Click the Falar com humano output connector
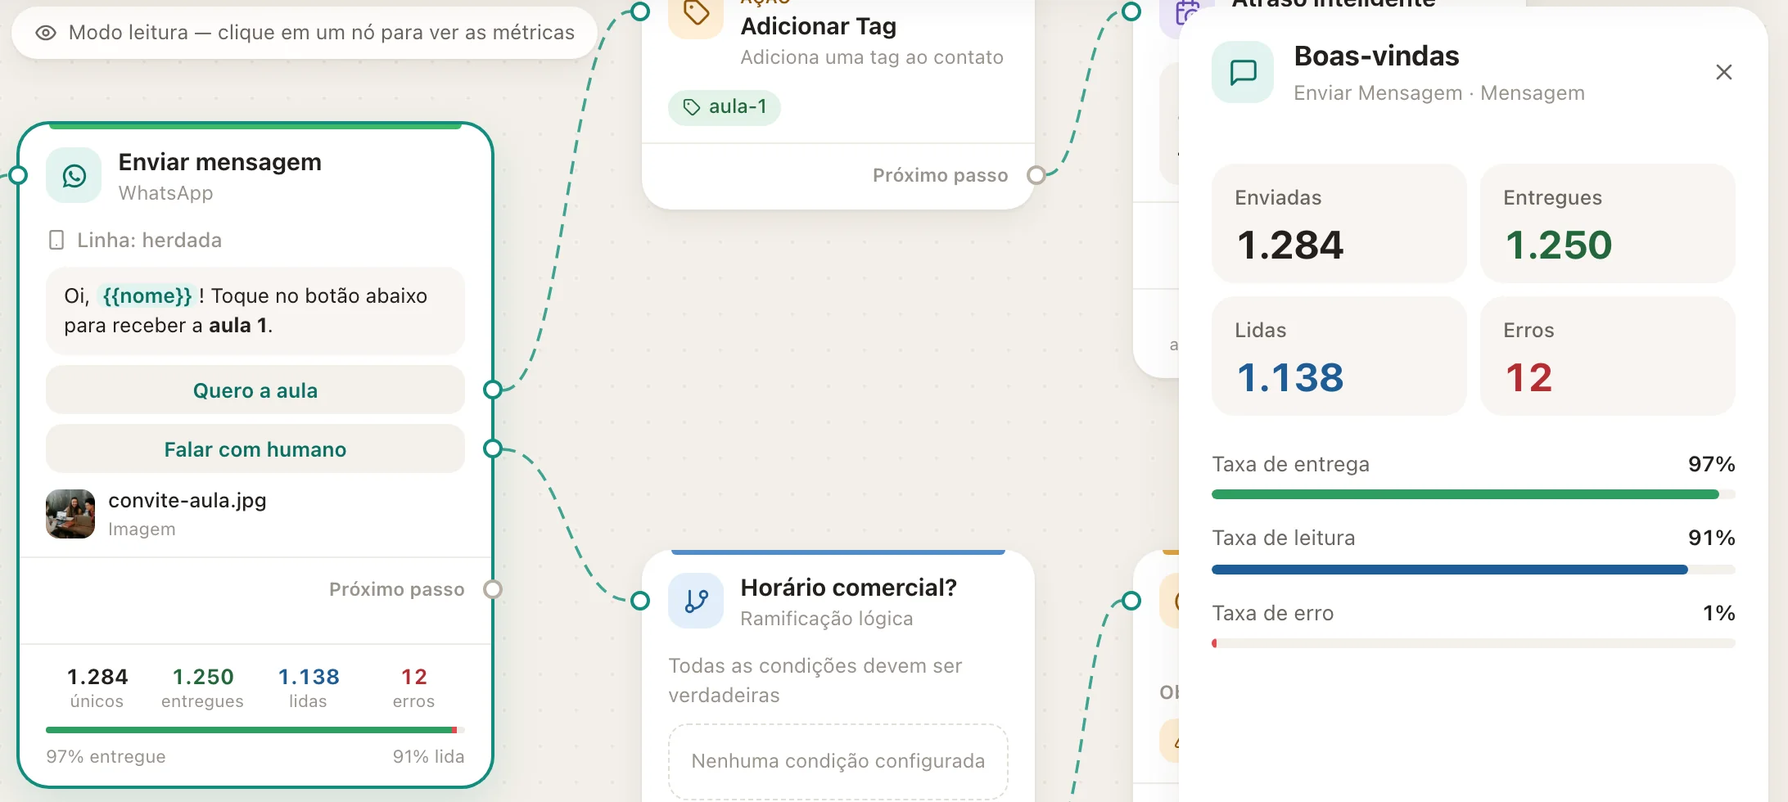This screenshot has height=802, width=1788. (x=492, y=448)
